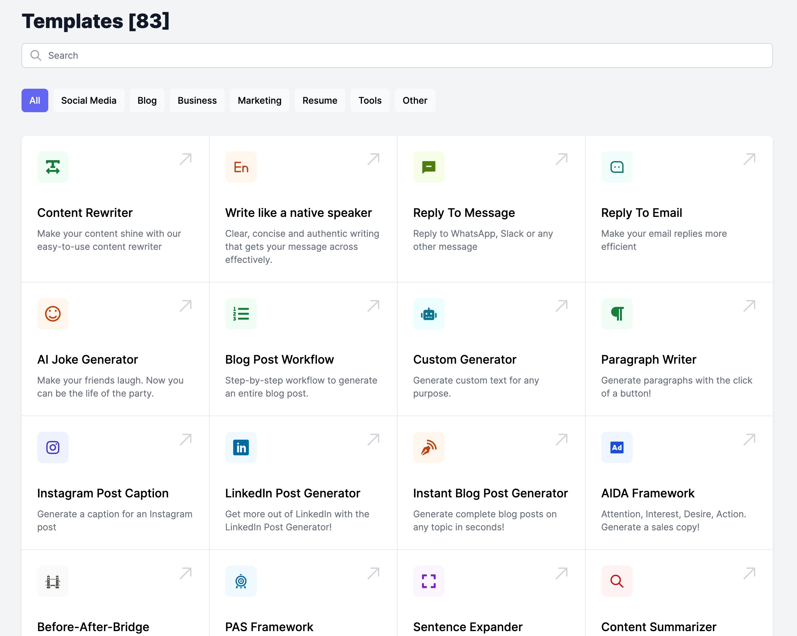Open the Write like a native speaker title
This screenshot has height=636, width=797.
(298, 213)
